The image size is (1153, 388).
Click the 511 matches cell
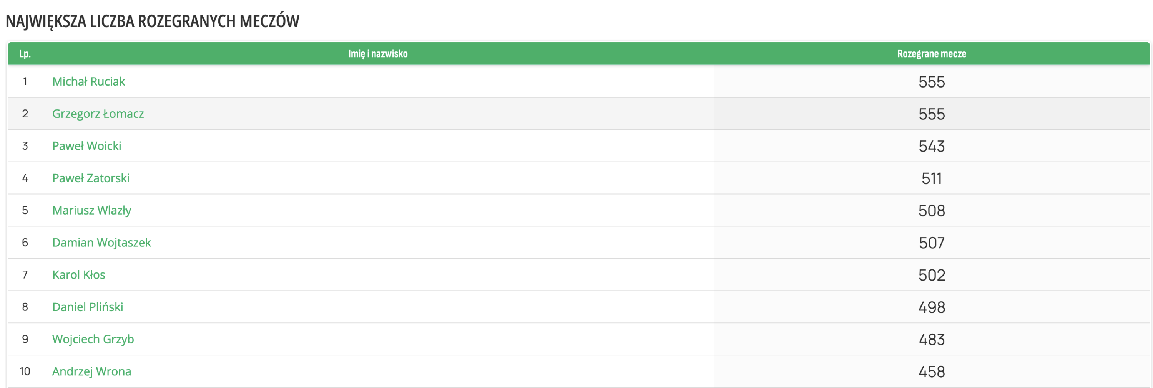[x=932, y=178]
